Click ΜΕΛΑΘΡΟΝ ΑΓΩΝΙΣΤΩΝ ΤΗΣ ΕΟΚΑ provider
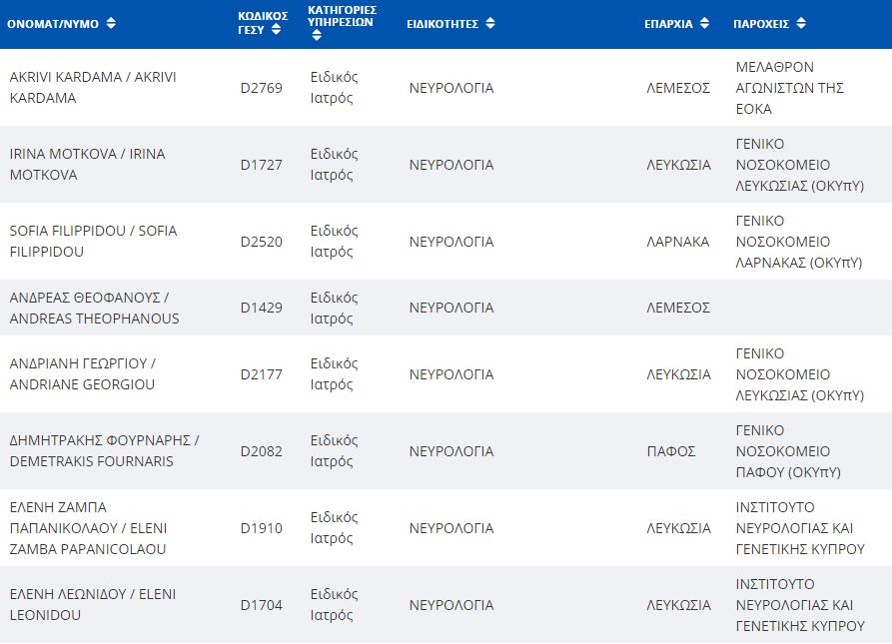892x644 pixels. click(x=789, y=88)
